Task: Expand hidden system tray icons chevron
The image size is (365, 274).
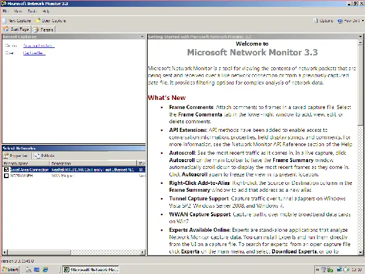Action: [x=317, y=269]
